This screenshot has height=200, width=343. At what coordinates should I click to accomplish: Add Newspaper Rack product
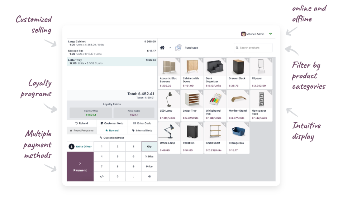point(261,106)
